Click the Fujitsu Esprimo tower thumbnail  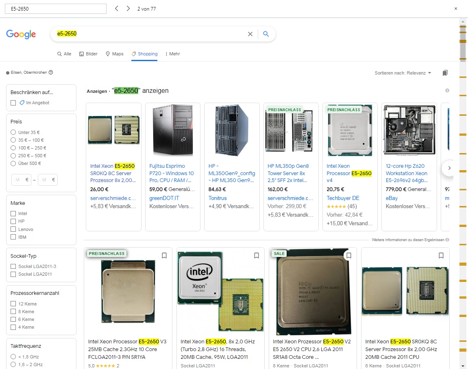click(x=172, y=130)
